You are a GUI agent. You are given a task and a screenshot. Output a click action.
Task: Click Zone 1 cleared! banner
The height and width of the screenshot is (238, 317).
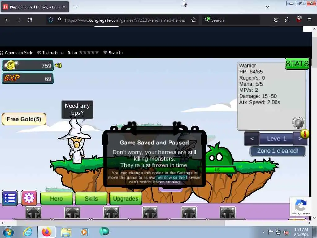point(278,151)
